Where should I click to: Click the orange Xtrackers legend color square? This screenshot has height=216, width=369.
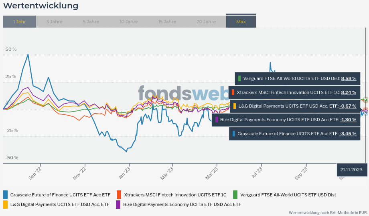point(119,195)
